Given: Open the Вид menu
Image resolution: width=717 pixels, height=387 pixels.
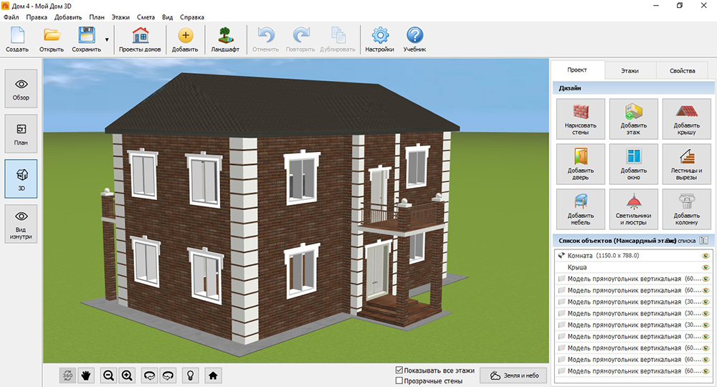Looking at the screenshot, I should pyautogui.click(x=167, y=17).
